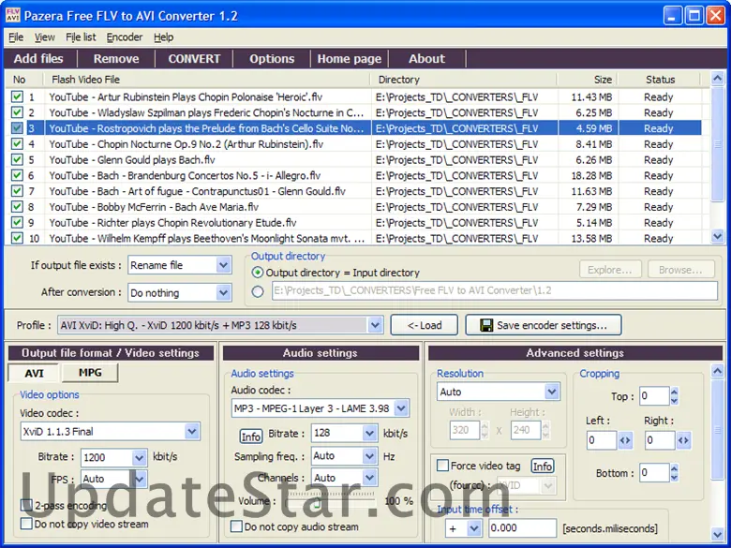Click the Left cropping arrows icon
This screenshot has height=548, width=731.
pos(625,440)
